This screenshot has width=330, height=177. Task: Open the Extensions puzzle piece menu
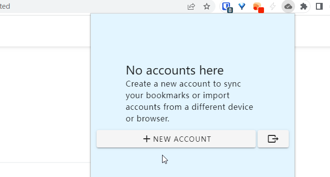pos(304,6)
